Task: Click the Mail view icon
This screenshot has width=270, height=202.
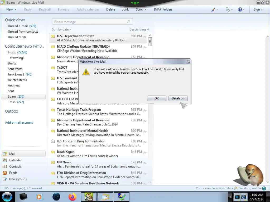Action: [5, 154]
